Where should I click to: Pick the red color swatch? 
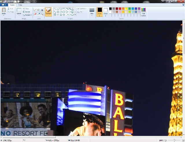[120, 9]
